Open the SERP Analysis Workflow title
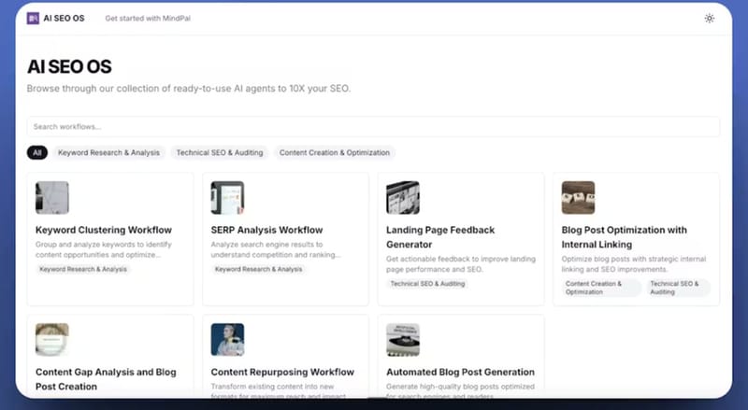The image size is (748, 410). pos(266,230)
